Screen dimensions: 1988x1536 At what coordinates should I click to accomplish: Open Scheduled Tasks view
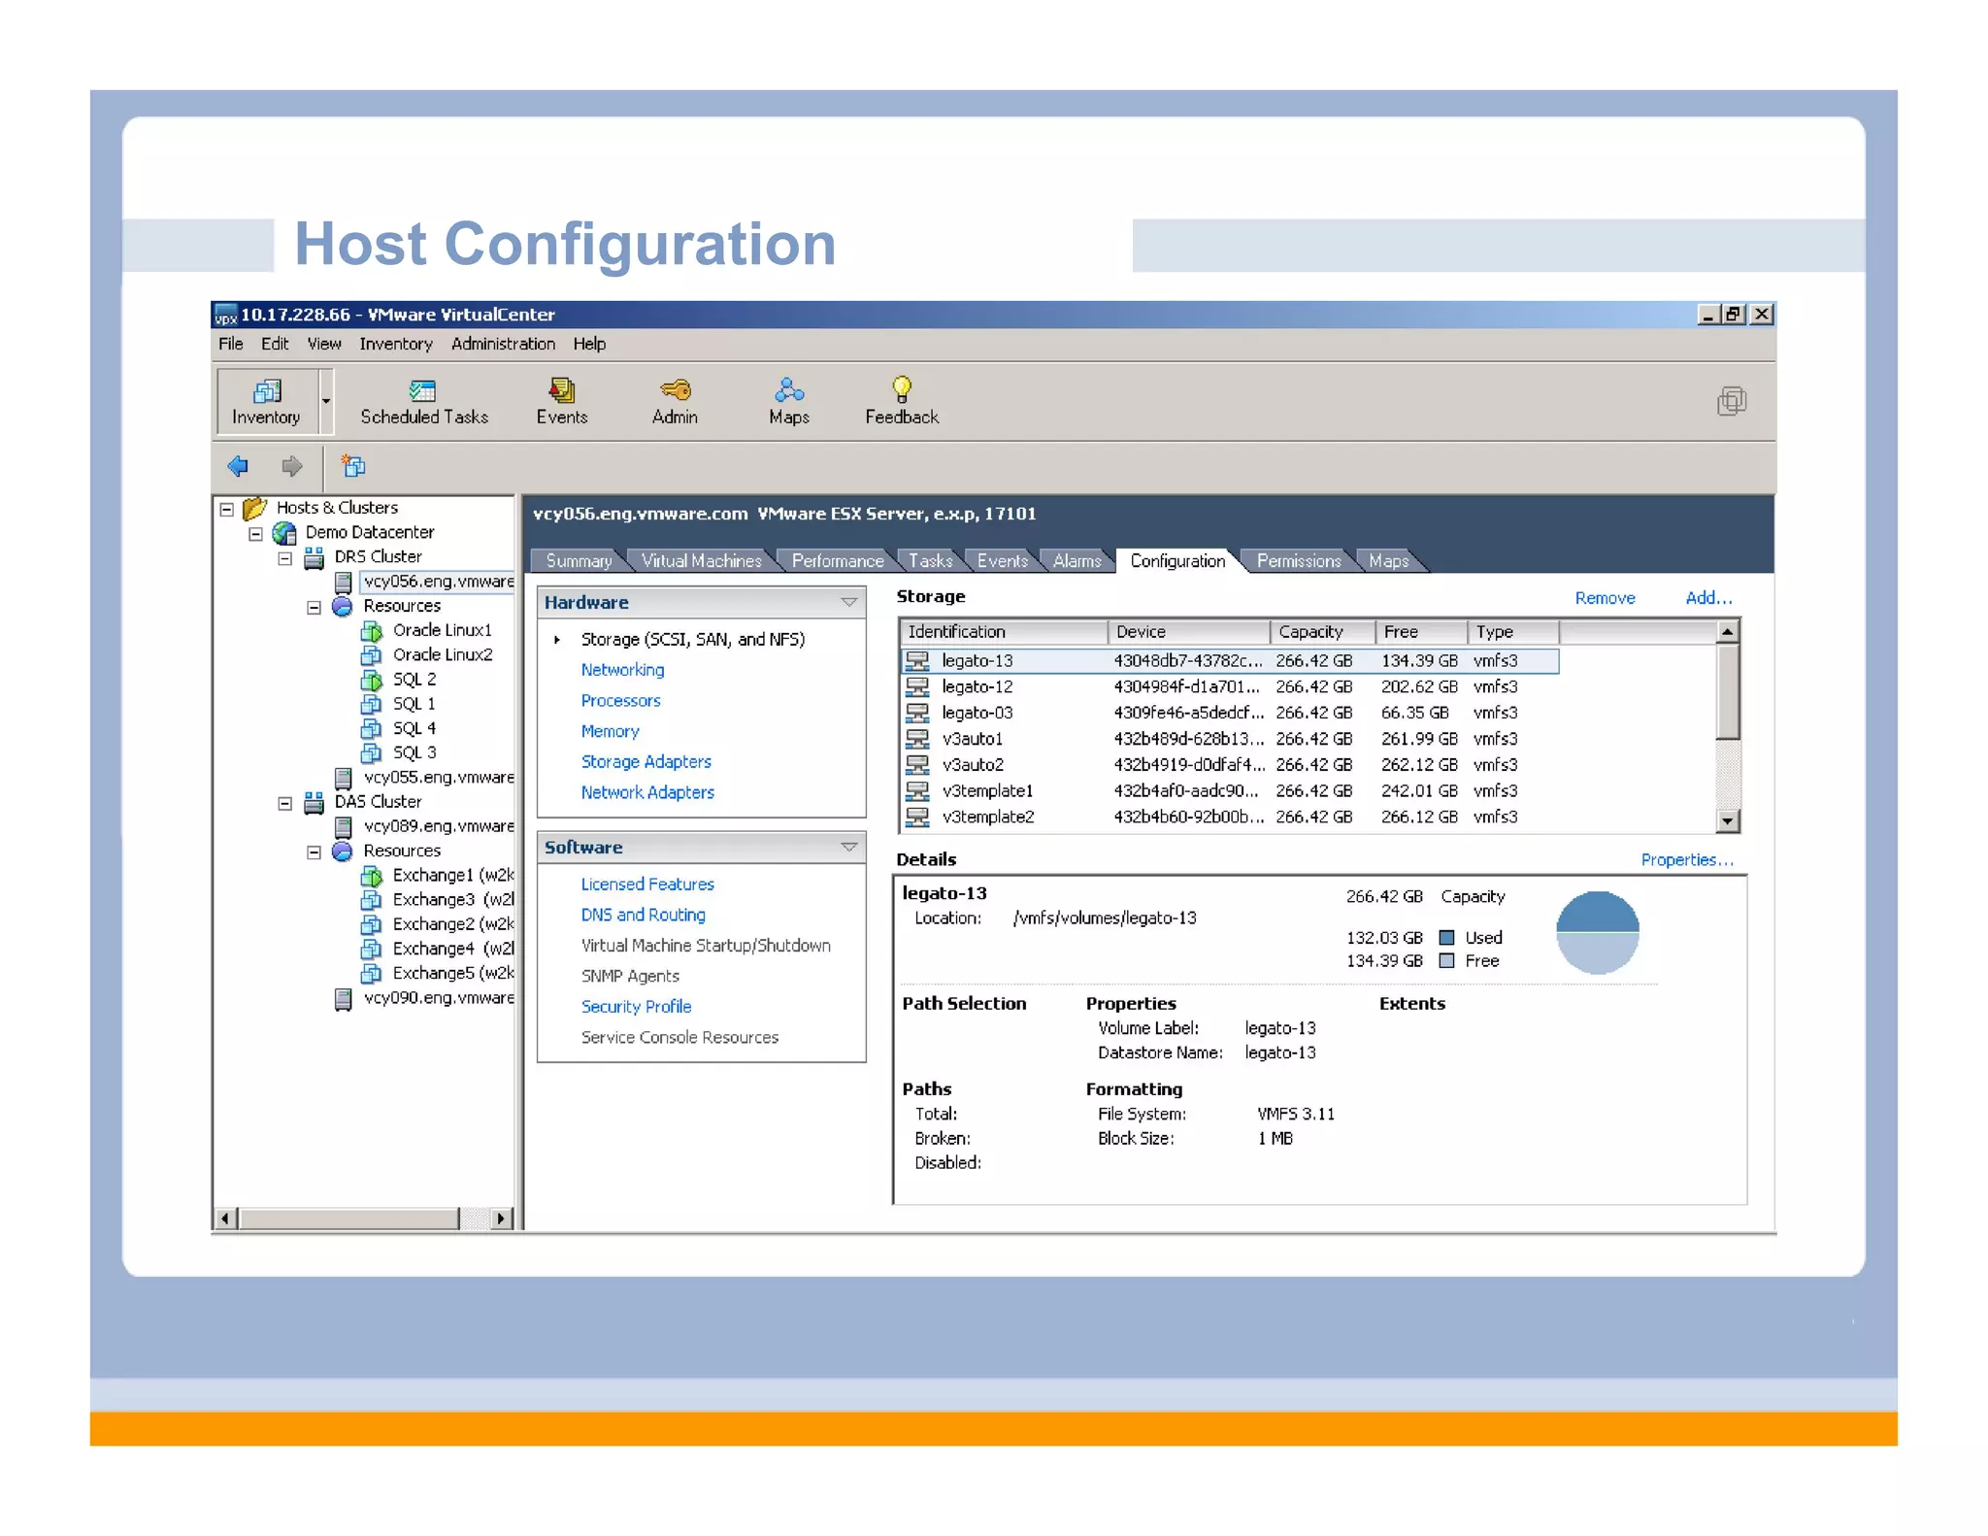(423, 402)
